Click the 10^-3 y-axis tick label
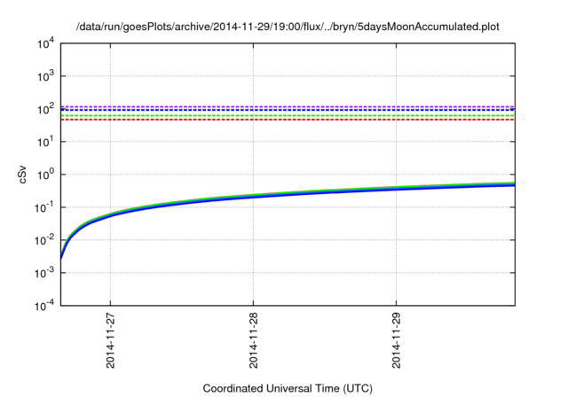Image resolution: width=568 pixels, height=397 pixels. coord(44,273)
